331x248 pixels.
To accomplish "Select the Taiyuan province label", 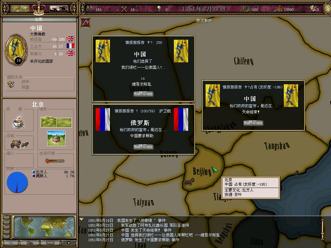I will click(x=144, y=202).
